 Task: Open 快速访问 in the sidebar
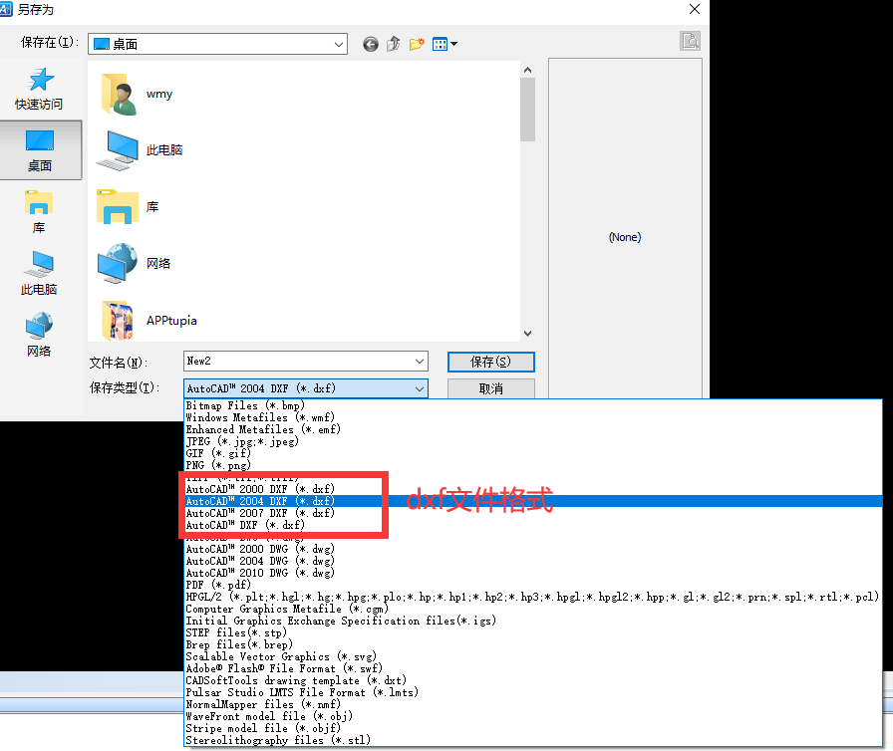[39, 89]
